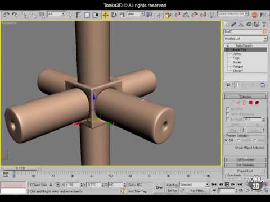The image size is (270, 202).
Task: Switch to the Utilities command panel tab
Action: click(264, 24)
